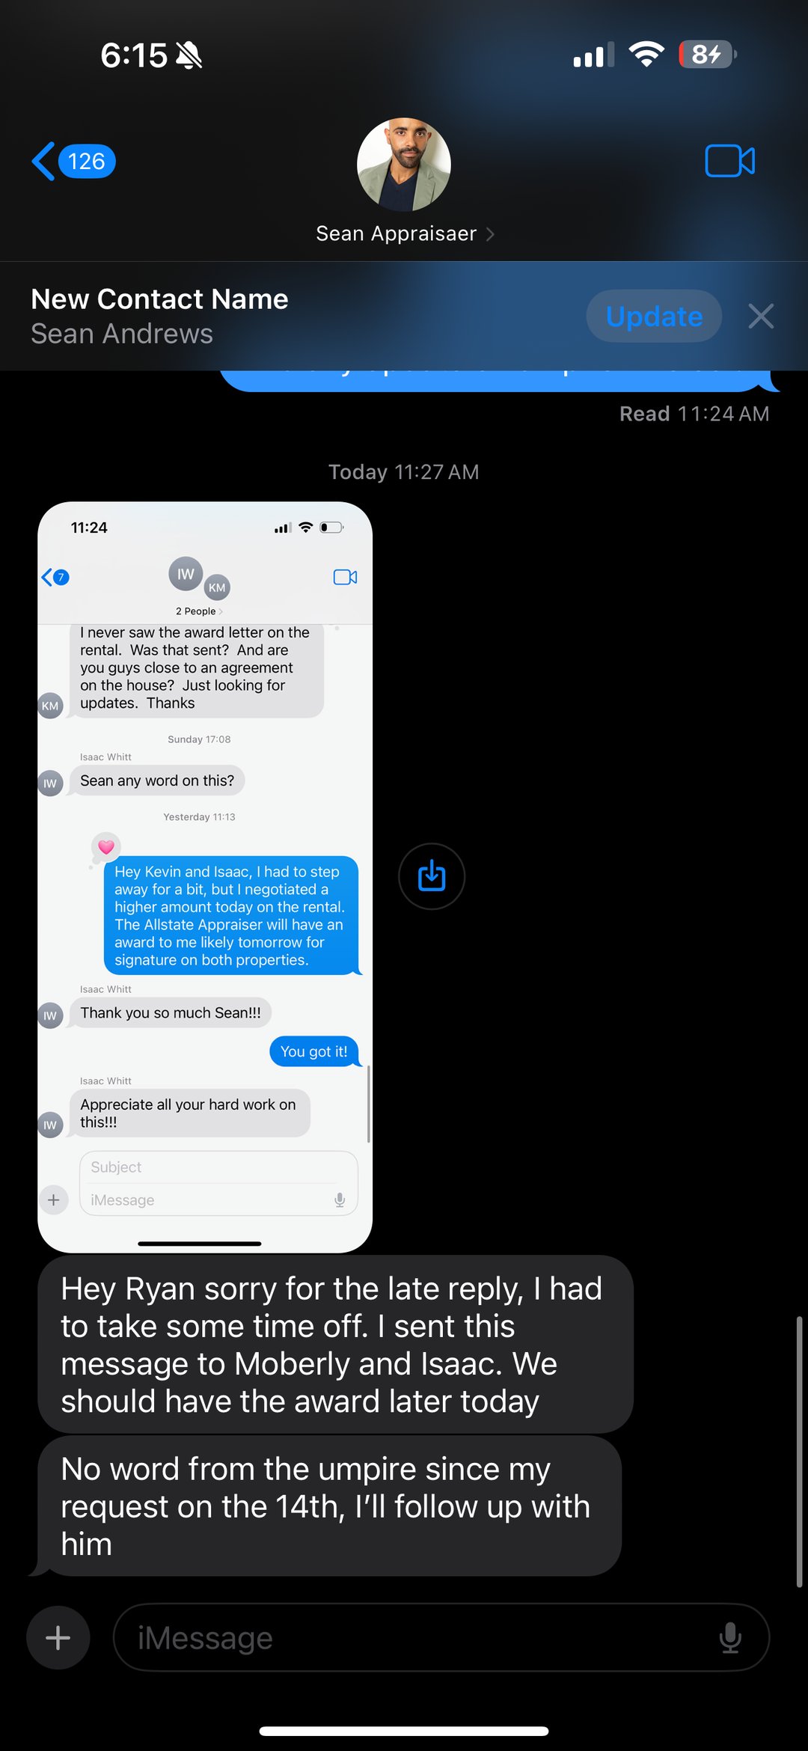Dismiss the New Contact Name banner
This screenshot has height=1751, width=808.
pyautogui.click(x=761, y=316)
